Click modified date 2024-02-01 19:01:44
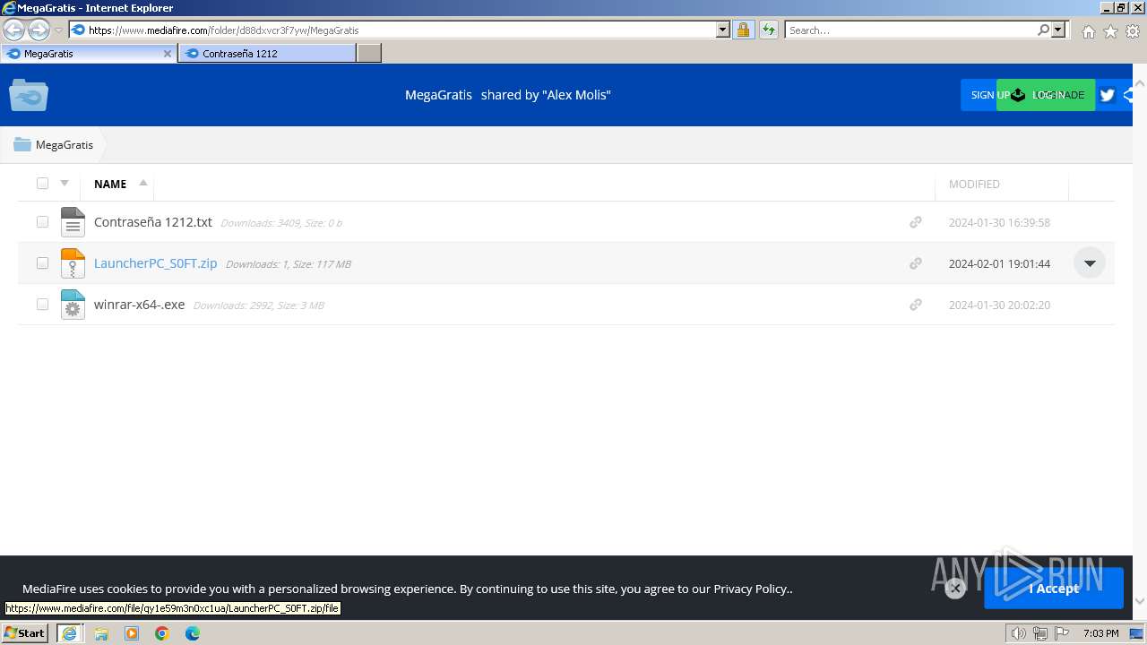The width and height of the screenshot is (1147, 645). pyautogui.click(x=999, y=263)
